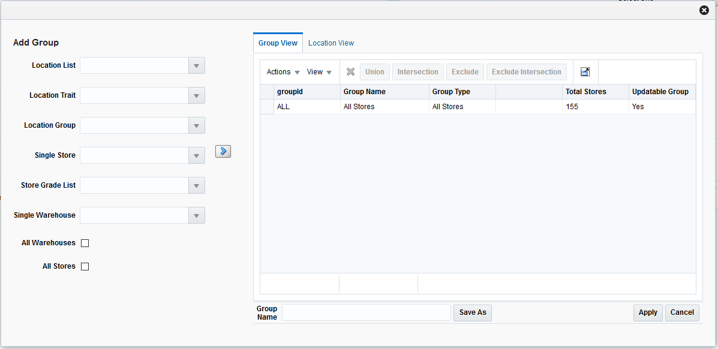Click the detach table icon
718x349 pixels.
coord(585,72)
